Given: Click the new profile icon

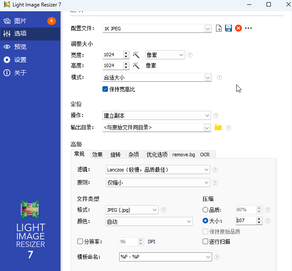Looking at the screenshot, I should point(219,28).
